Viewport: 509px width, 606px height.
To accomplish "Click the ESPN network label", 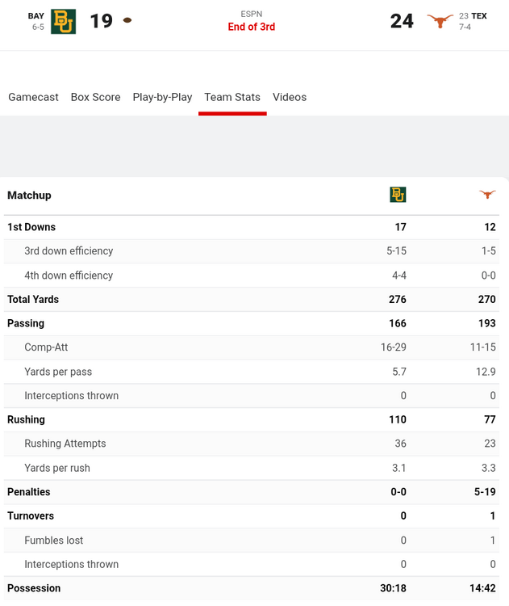I will [252, 14].
